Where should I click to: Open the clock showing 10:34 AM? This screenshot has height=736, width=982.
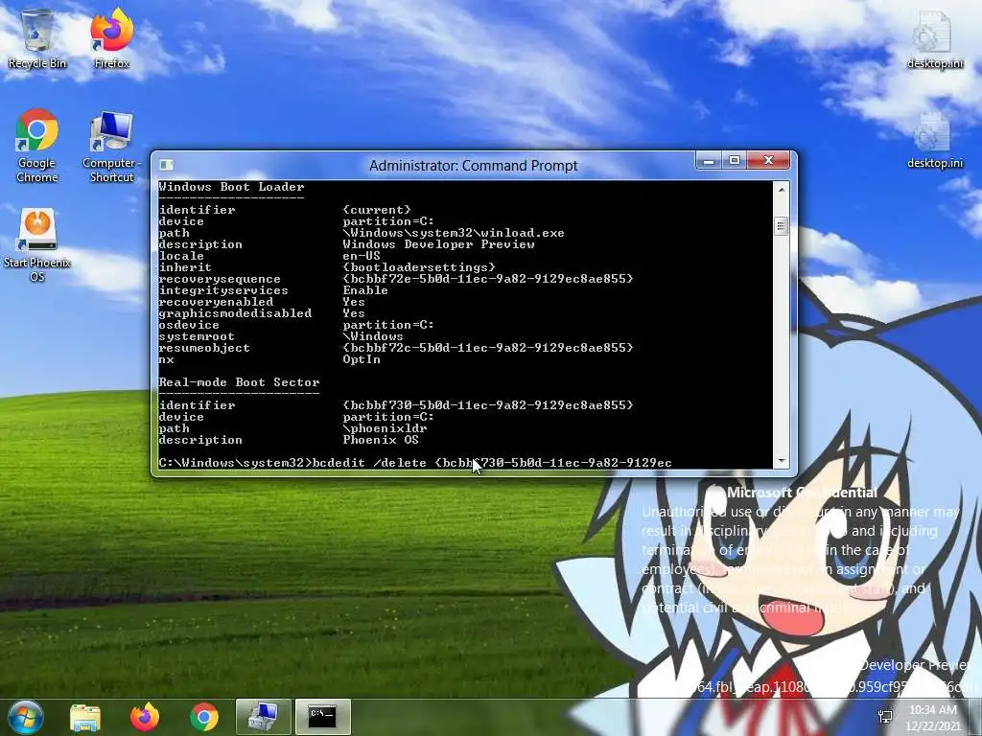pyautogui.click(x=932, y=717)
